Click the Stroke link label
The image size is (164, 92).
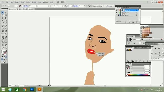[26, 6]
